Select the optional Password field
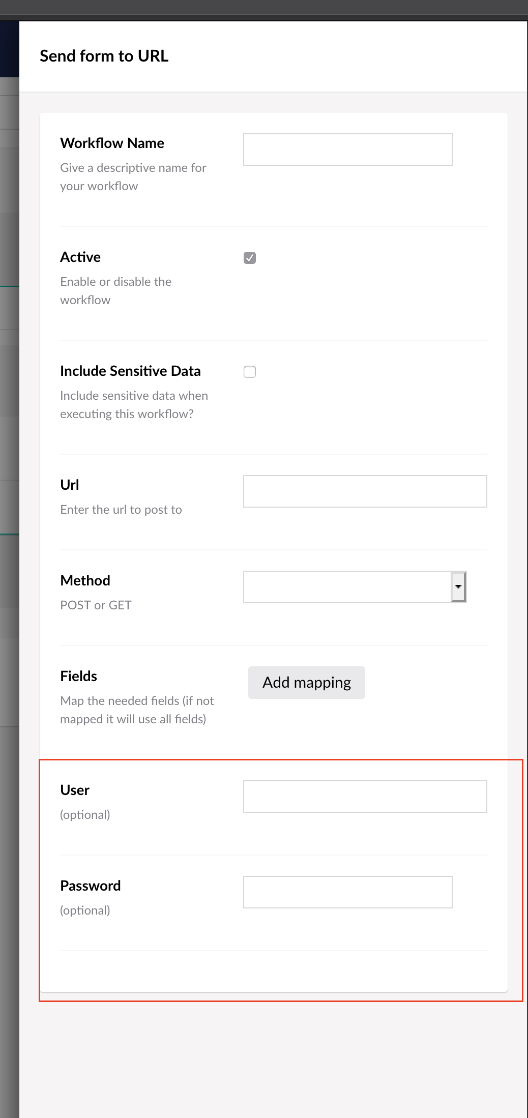 pyautogui.click(x=347, y=892)
